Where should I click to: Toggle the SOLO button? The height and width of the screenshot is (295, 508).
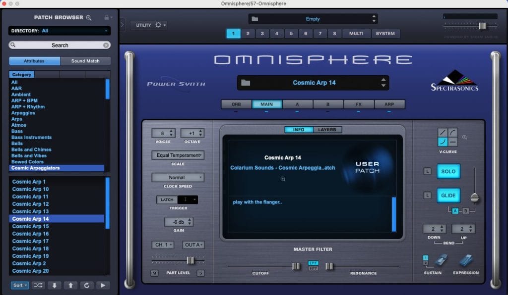(x=448, y=171)
